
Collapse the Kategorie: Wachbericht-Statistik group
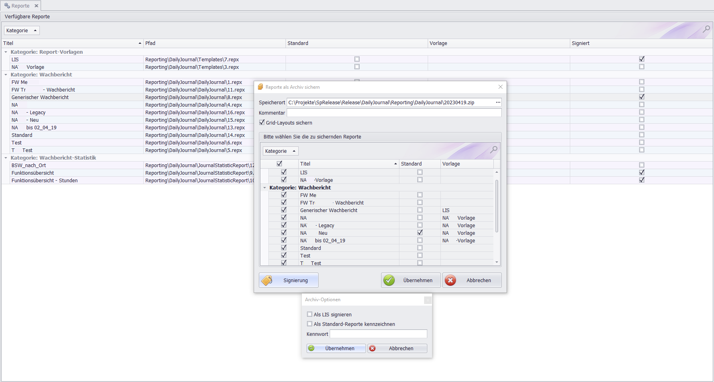(x=6, y=158)
